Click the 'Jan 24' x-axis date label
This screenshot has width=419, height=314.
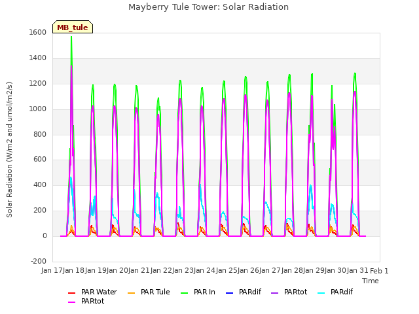coord(204,270)
